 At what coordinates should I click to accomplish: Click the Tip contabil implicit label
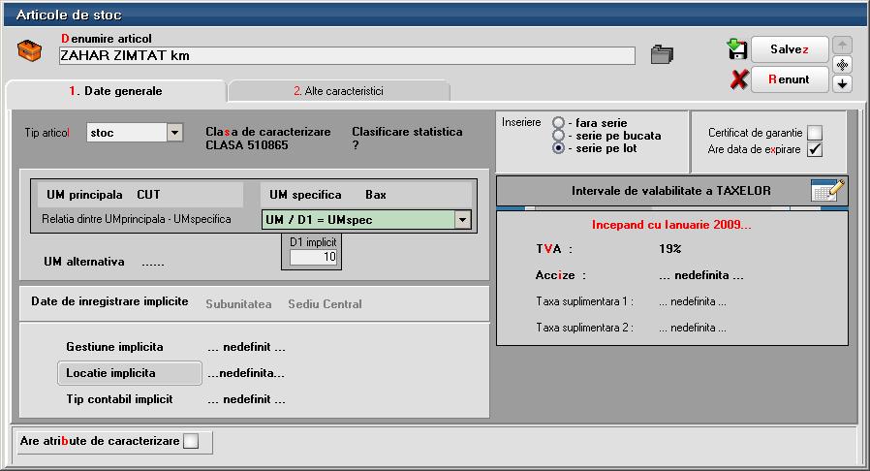(119, 399)
